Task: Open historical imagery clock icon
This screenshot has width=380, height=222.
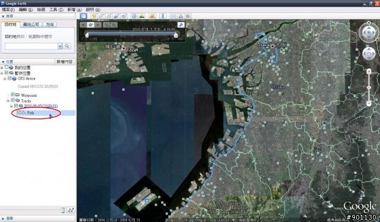Action: coord(134,16)
